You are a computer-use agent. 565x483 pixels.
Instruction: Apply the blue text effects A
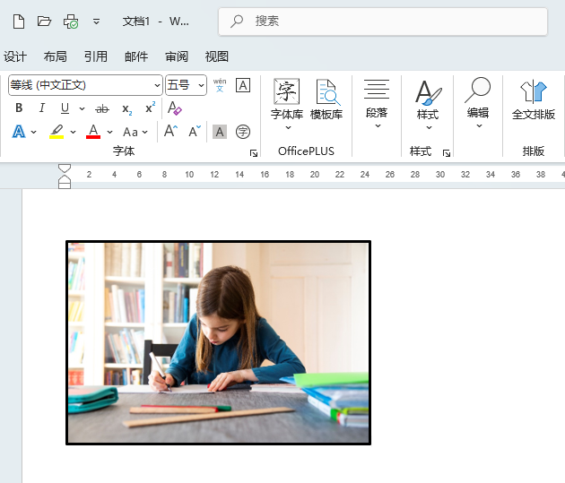(19, 132)
